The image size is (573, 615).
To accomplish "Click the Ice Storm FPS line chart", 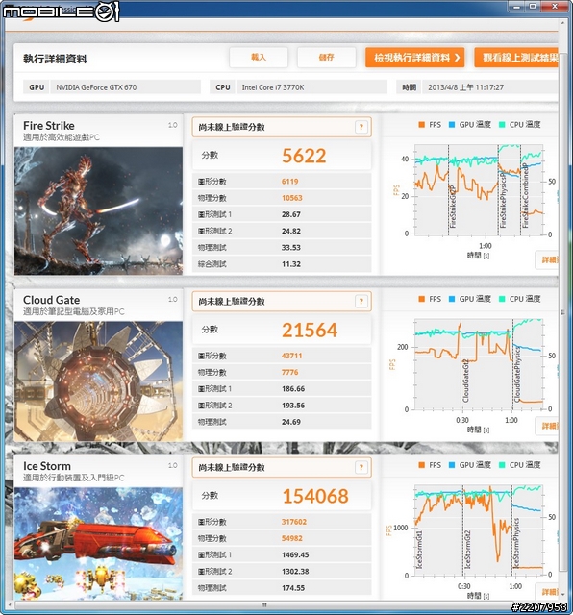I will 479,530.
